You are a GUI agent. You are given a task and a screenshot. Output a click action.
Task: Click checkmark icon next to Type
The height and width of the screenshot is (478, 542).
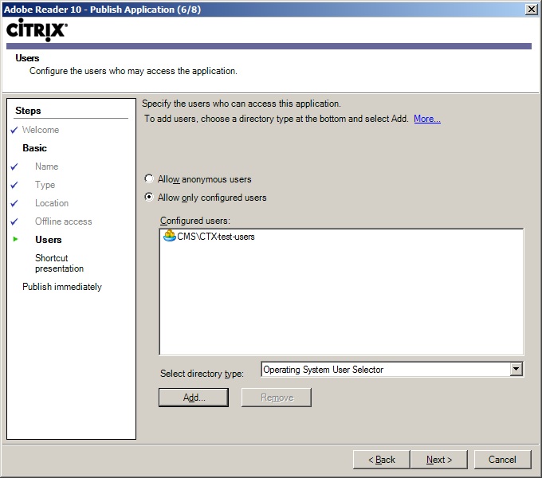(x=14, y=185)
